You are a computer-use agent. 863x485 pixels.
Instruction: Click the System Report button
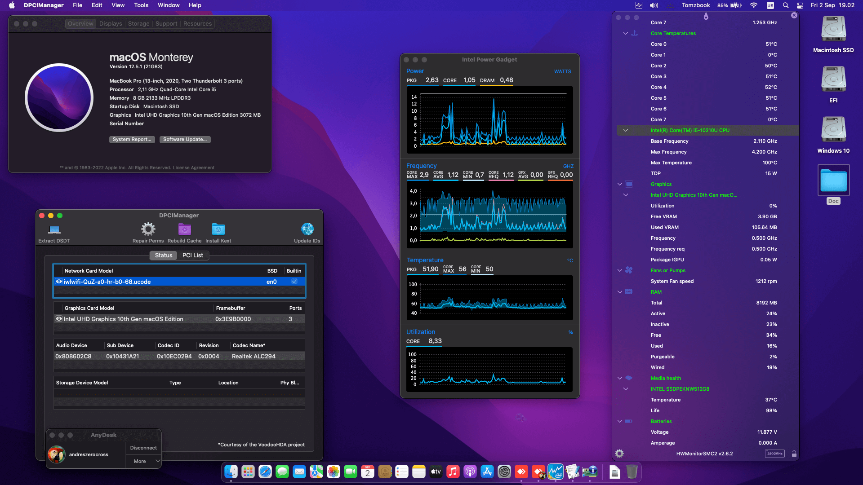click(x=132, y=140)
